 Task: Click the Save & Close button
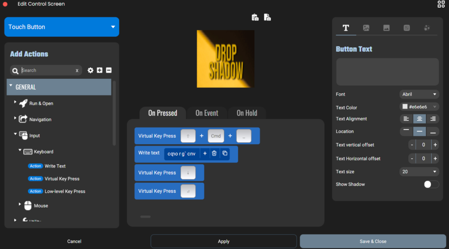point(373,241)
